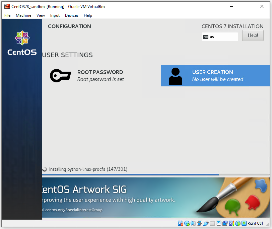This screenshot has width=272, height=229.
Task: Click the virtualization features chip icon
Action: coord(231,223)
